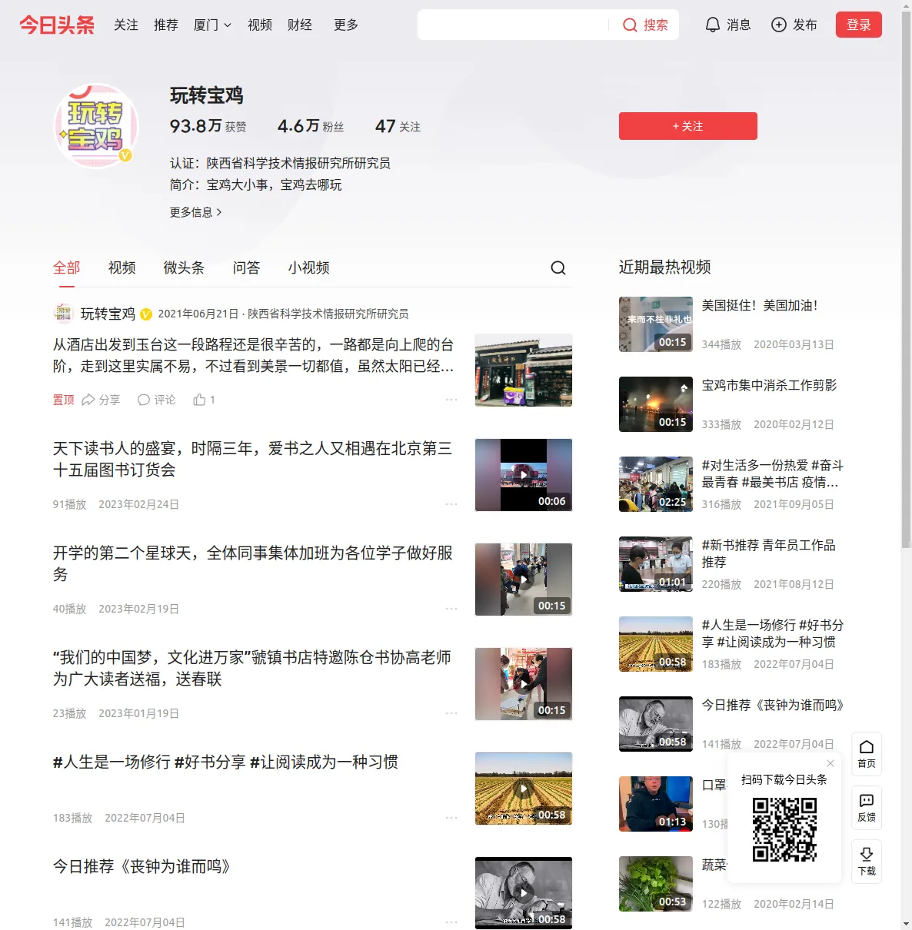This screenshot has height=930, width=912.
Task: Click the 发布 plus icon
Action: click(x=779, y=25)
